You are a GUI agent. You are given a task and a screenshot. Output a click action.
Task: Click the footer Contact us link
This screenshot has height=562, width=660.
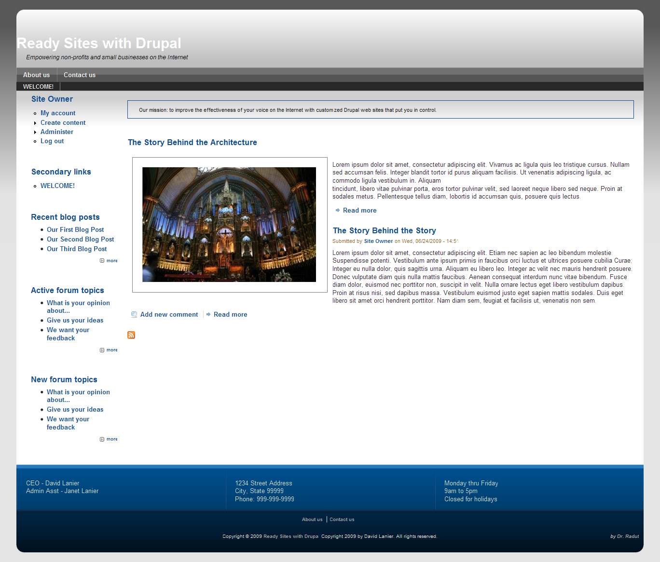342,520
